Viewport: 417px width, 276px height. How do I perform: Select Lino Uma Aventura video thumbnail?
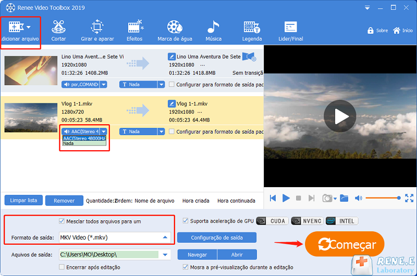click(31, 71)
